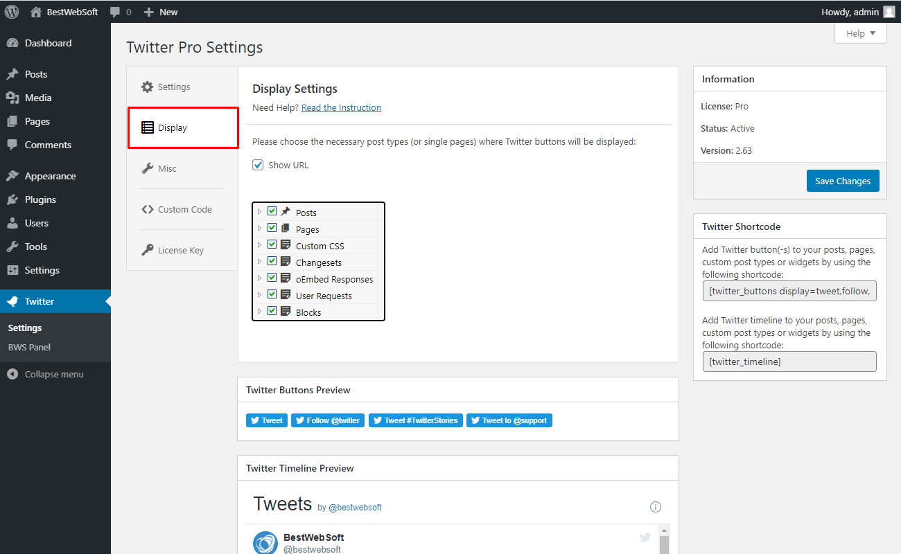Image resolution: width=901 pixels, height=554 pixels.
Task: Uncheck the Blocks checkbox
Action: [x=272, y=311]
